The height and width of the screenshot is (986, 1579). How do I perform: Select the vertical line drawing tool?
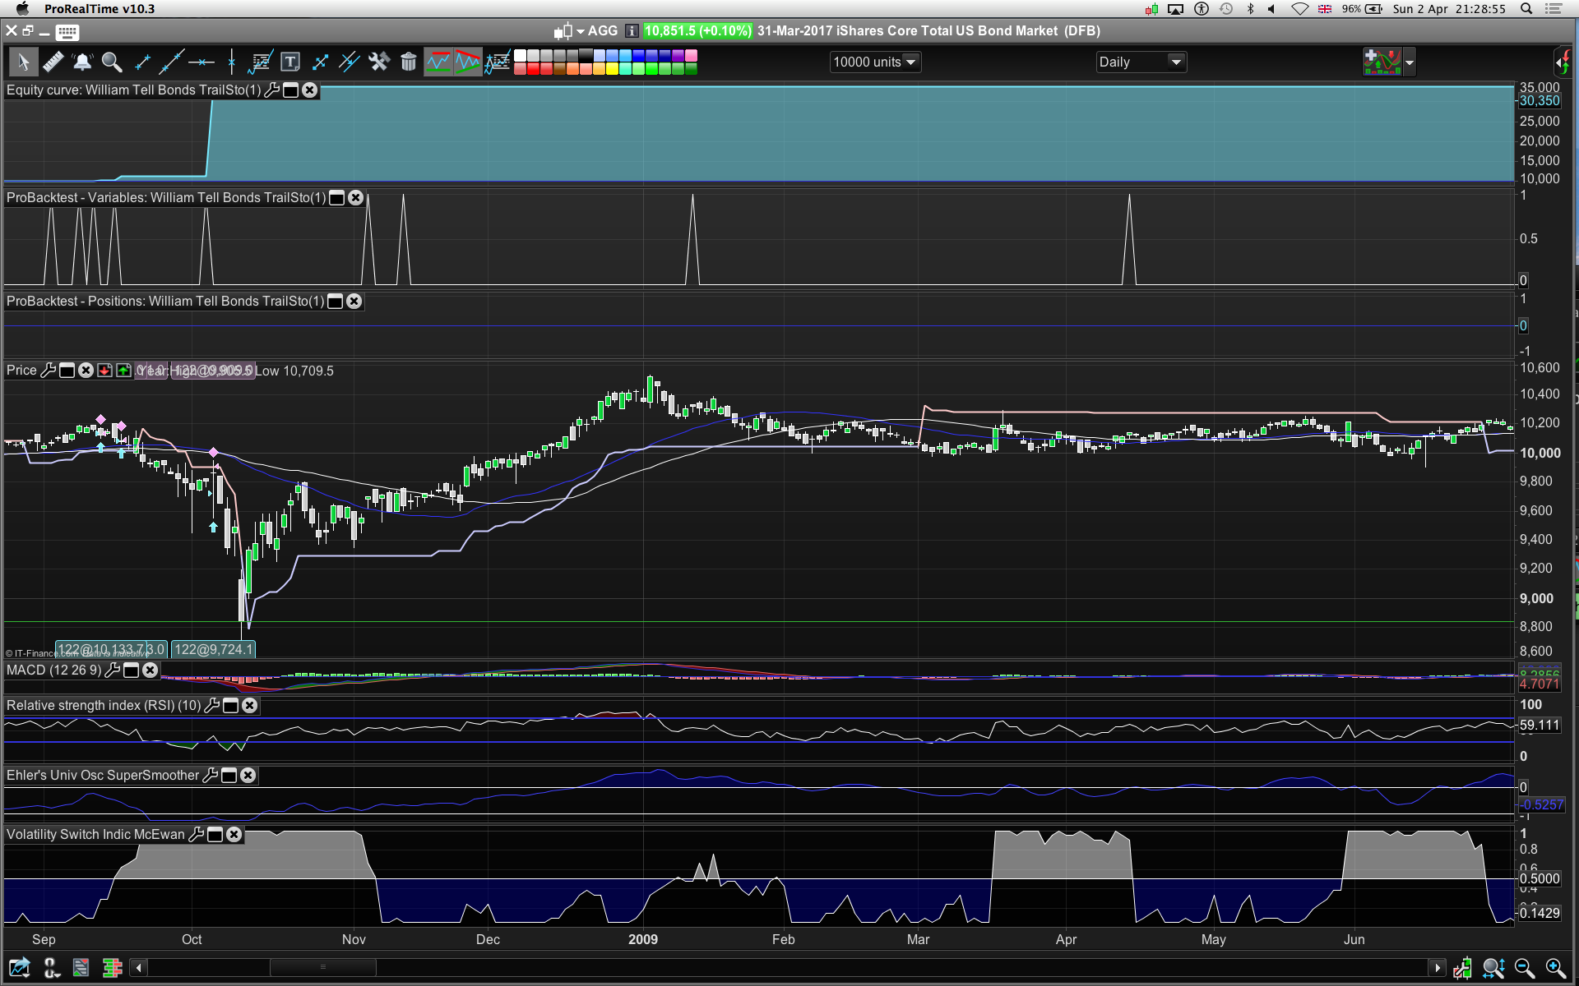click(232, 62)
